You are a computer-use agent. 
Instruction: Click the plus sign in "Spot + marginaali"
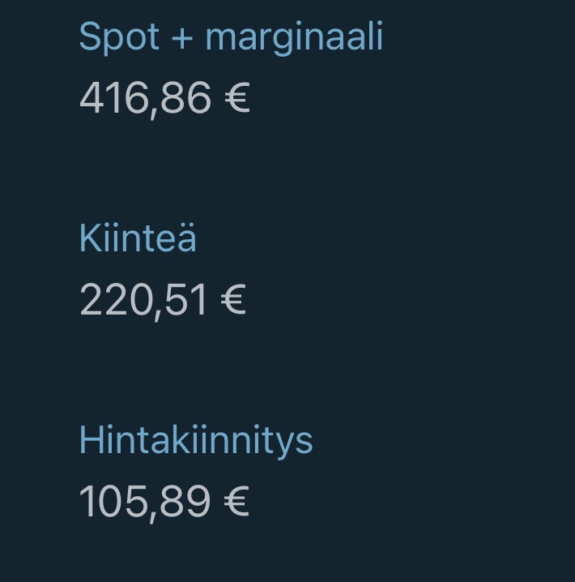coord(183,39)
